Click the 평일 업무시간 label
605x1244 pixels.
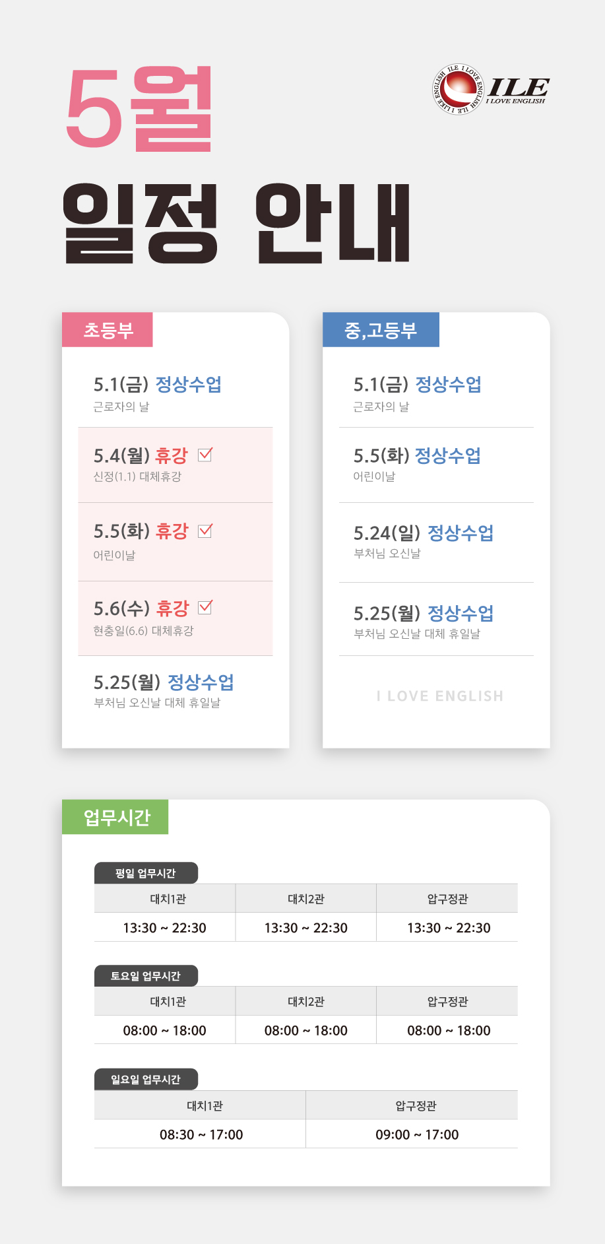pos(146,873)
